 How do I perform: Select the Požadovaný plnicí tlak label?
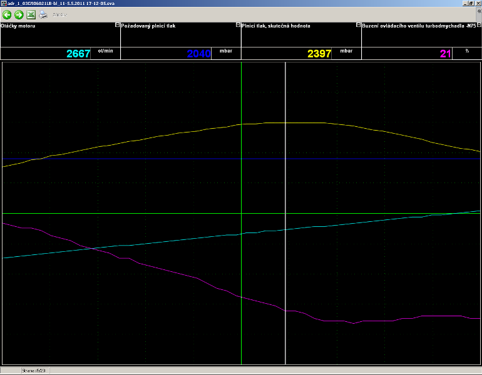pos(148,26)
